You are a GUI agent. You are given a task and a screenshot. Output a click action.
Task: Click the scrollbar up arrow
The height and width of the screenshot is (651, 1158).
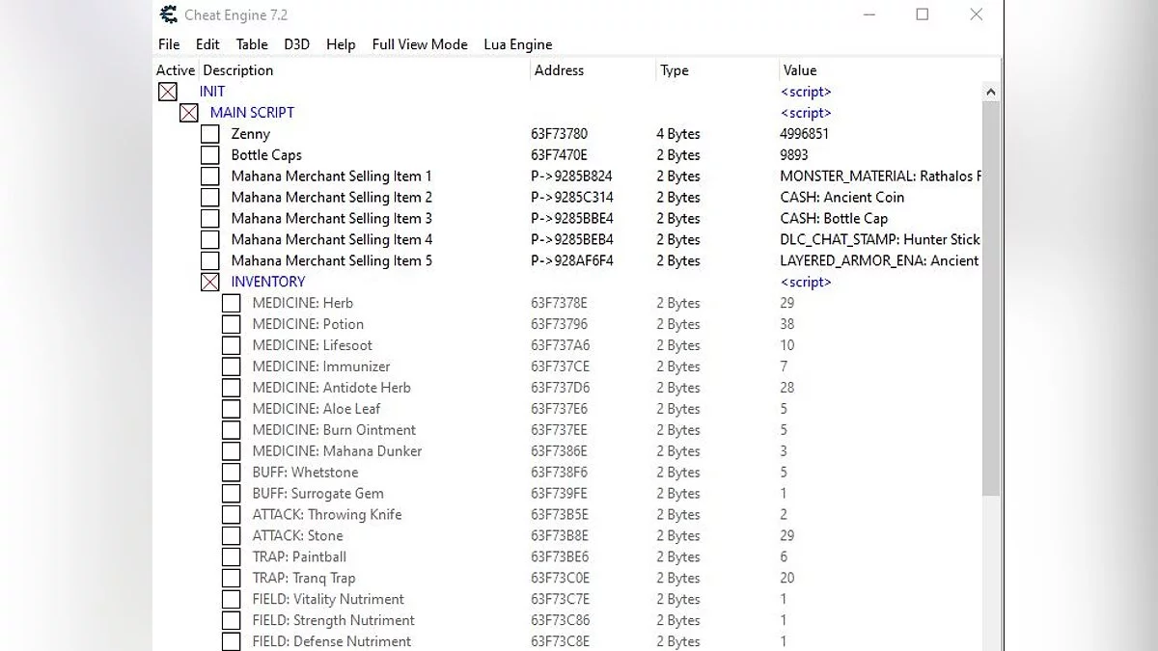click(990, 93)
